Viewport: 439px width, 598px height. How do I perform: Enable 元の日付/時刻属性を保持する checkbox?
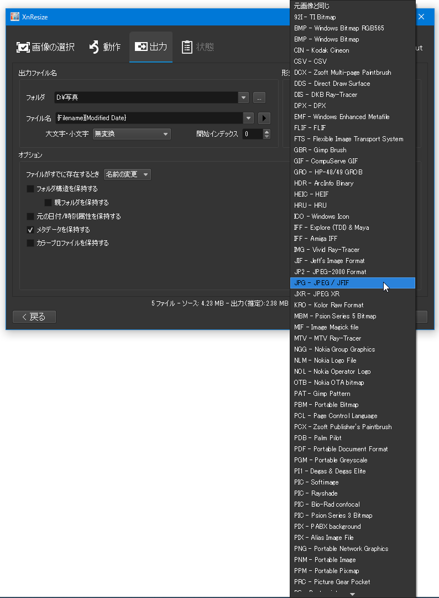point(30,216)
